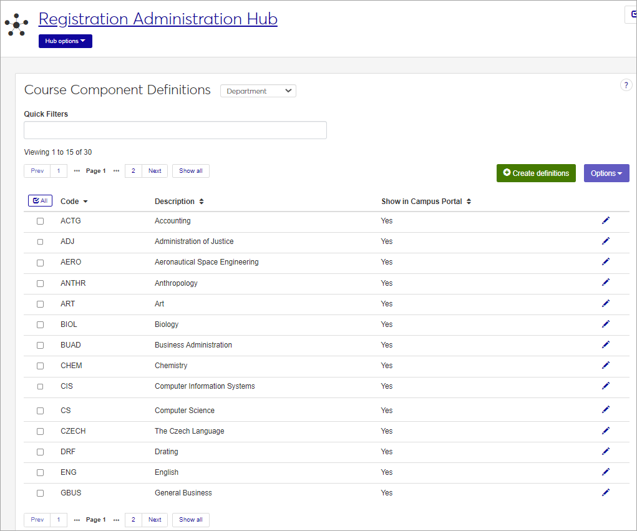Select the CHEM row checkbox
Image resolution: width=637 pixels, height=531 pixels.
pyautogui.click(x=41, y=366)
